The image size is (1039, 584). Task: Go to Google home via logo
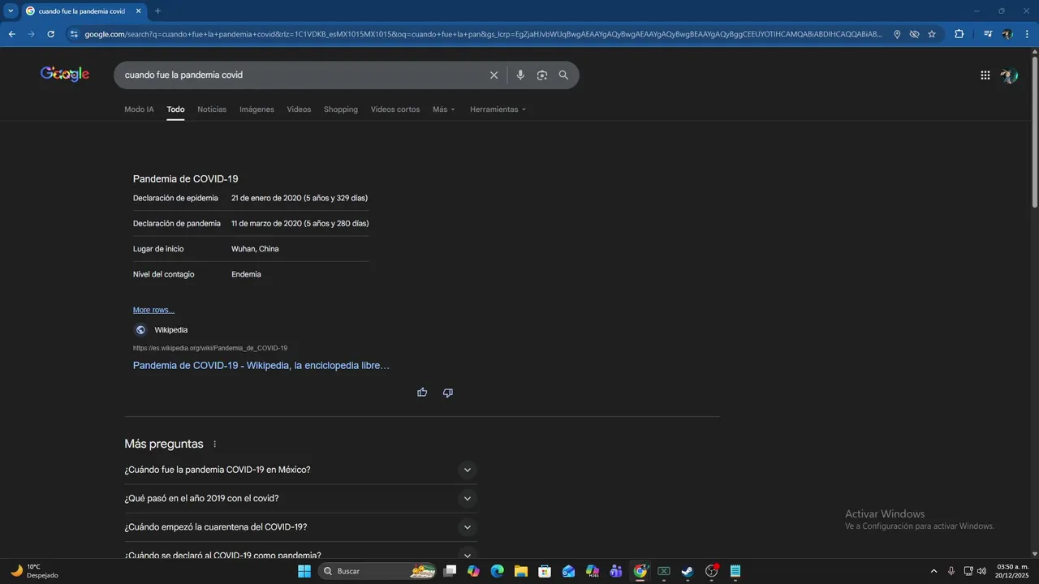[65, 74]
